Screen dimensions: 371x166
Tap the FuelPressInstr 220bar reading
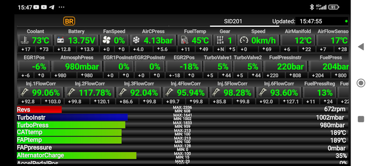[x=290, y=66]
